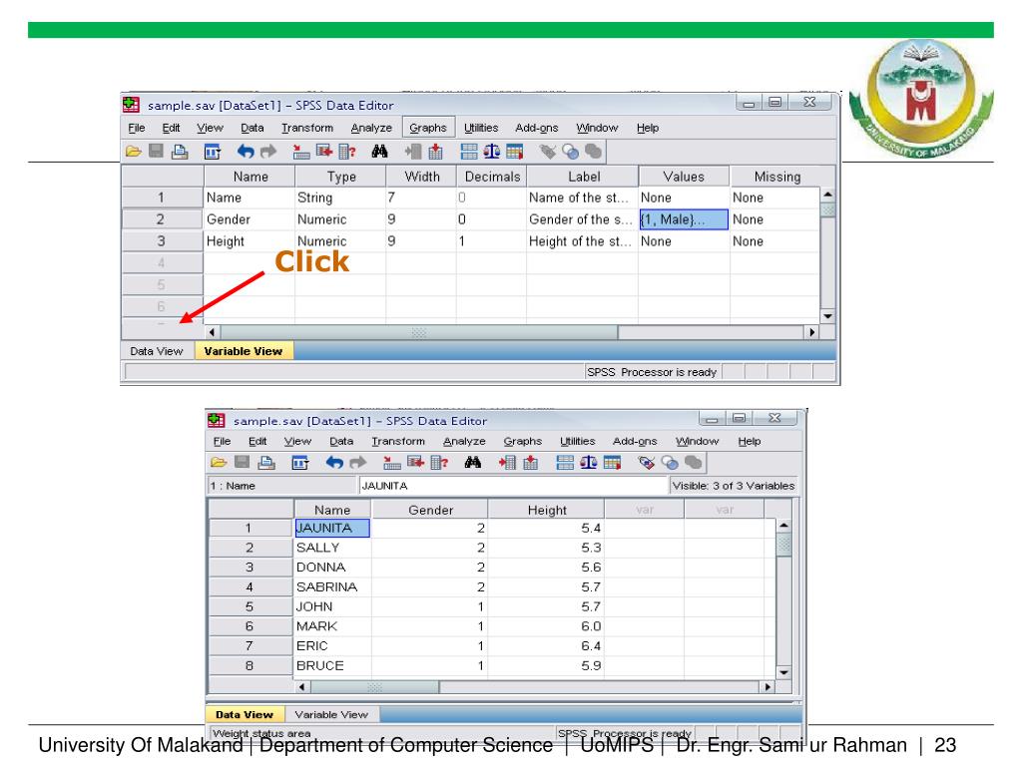
Task: Select cases icon in lower window toolbar
Action: pyautogui.click(x=612, y=463)
